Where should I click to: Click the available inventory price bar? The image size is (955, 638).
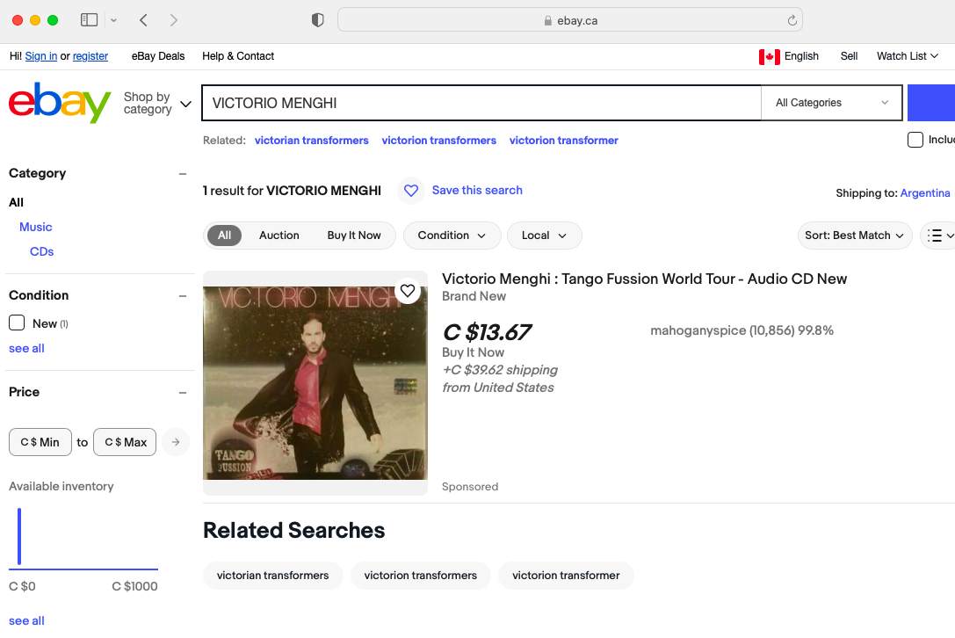click(x=19, y=536)
